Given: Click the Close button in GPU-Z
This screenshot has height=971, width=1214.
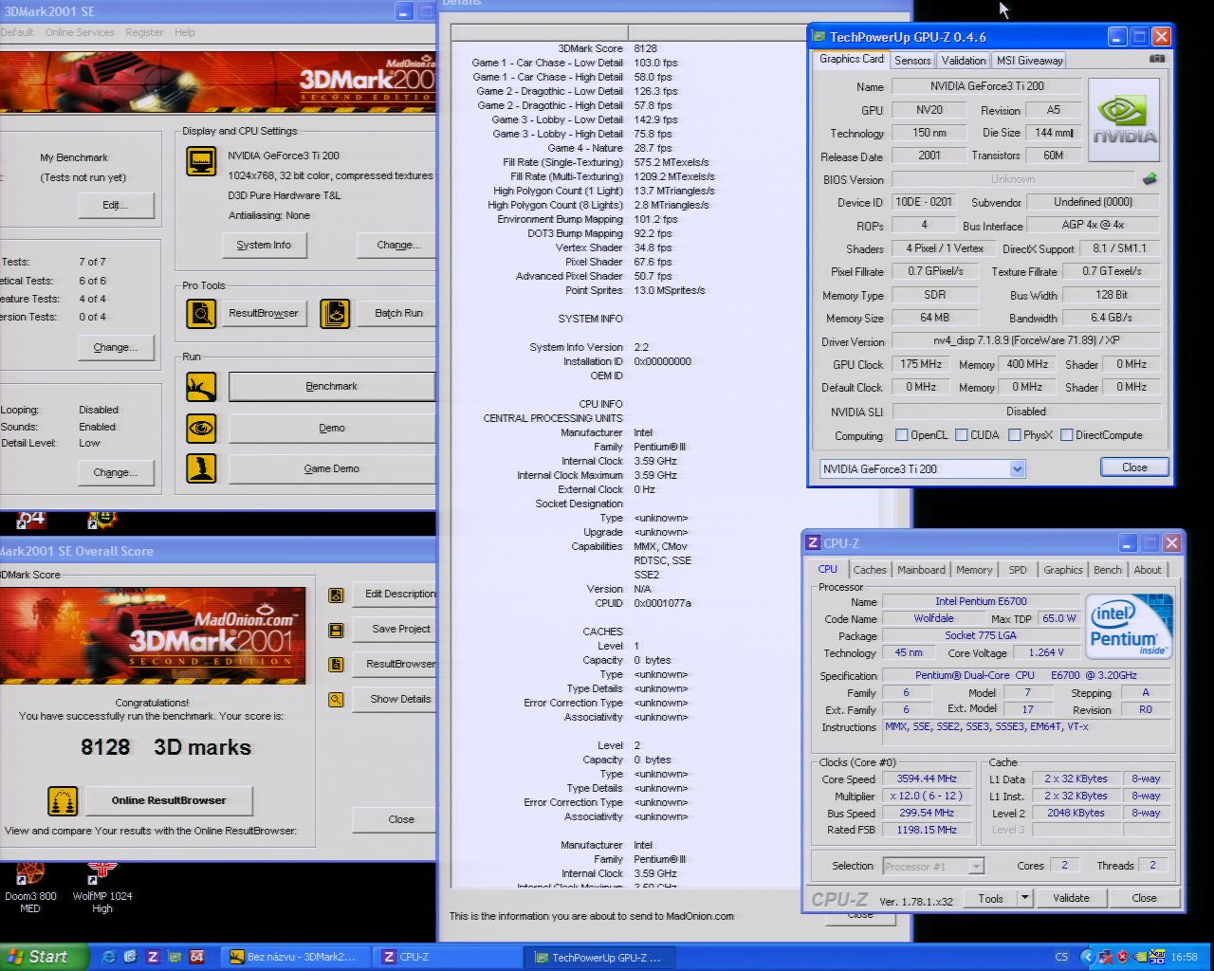Looking at the screenshot, I should pyautogui.click(x=1134, y=467).
